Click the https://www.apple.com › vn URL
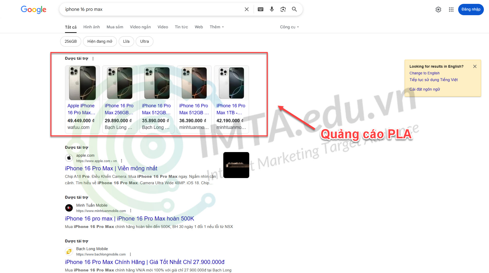This screenshot has width=489, height=273. click(96, 161)
